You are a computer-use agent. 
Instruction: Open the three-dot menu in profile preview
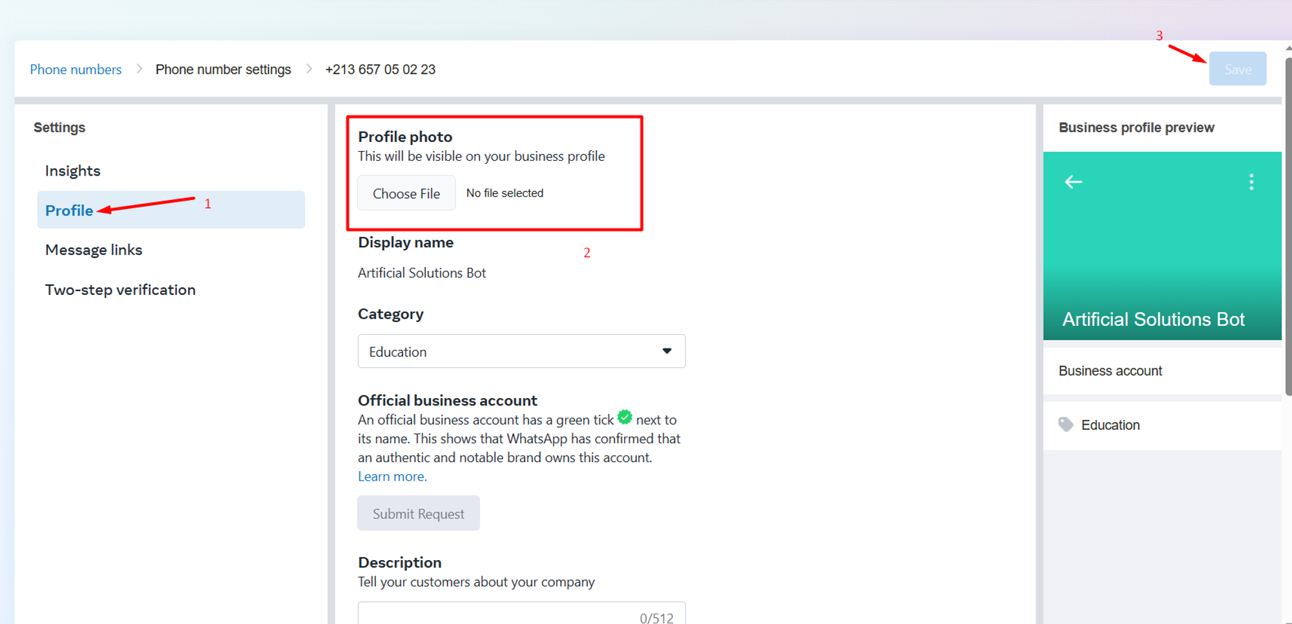tap(1251, 182)
